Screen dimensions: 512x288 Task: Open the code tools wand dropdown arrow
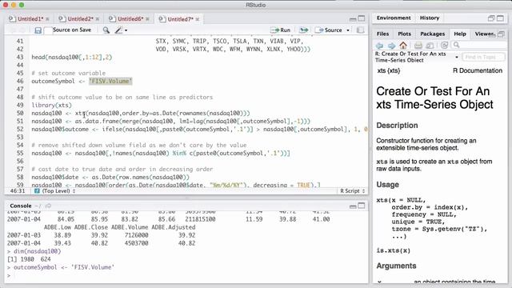[126, 30]
